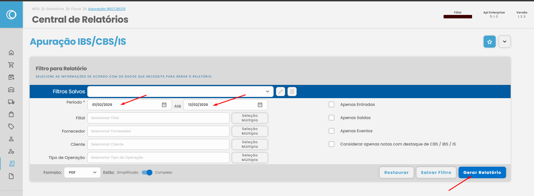Enable the Apenas Saídas checkbox
The image size is (534, 196).
tap(332, 118)
